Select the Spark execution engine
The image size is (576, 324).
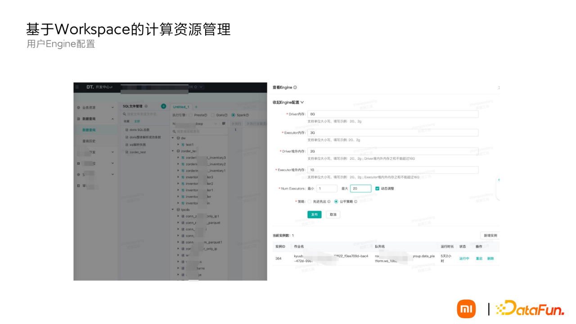pos(233,115)
